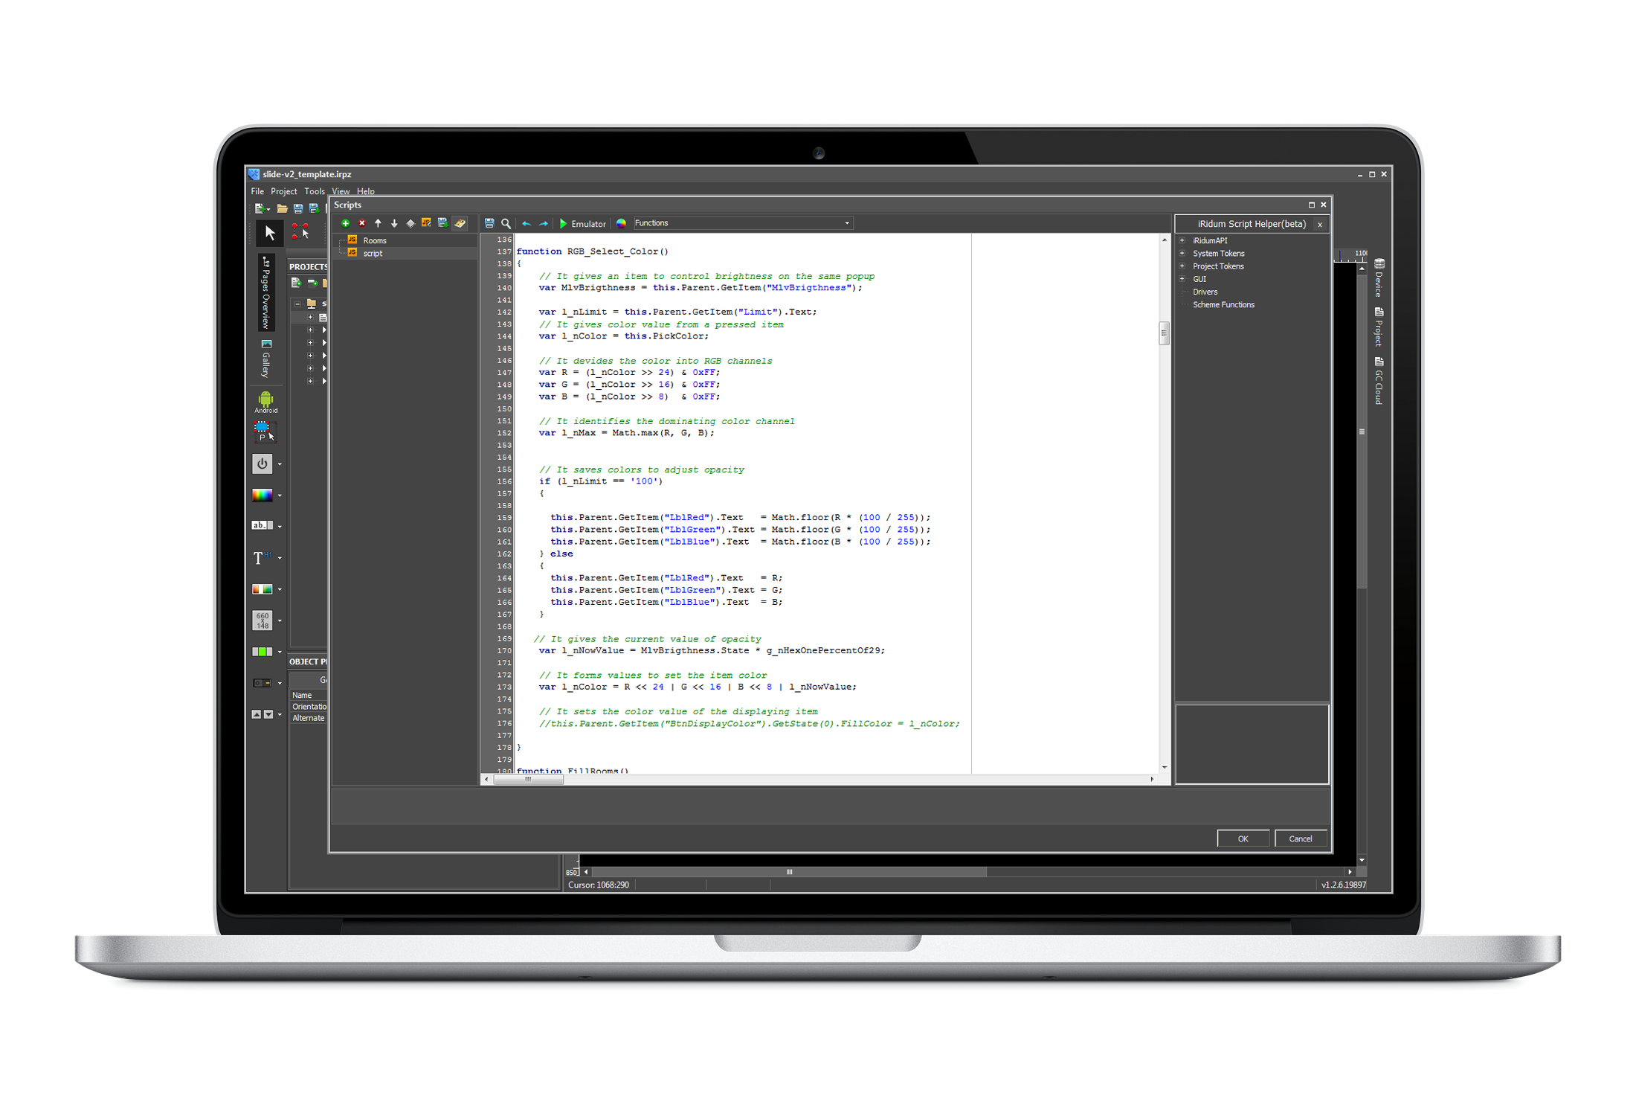The width and height of the screenshot is (1636, 1116).
Task: Add a new script with the green plus icon
Action: click(346, 223)
